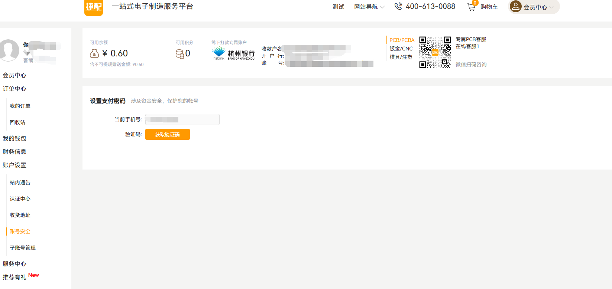Select the PCB/PCBA service tab
The height and width of the screenshot is (289, 612).
[402, 40]
